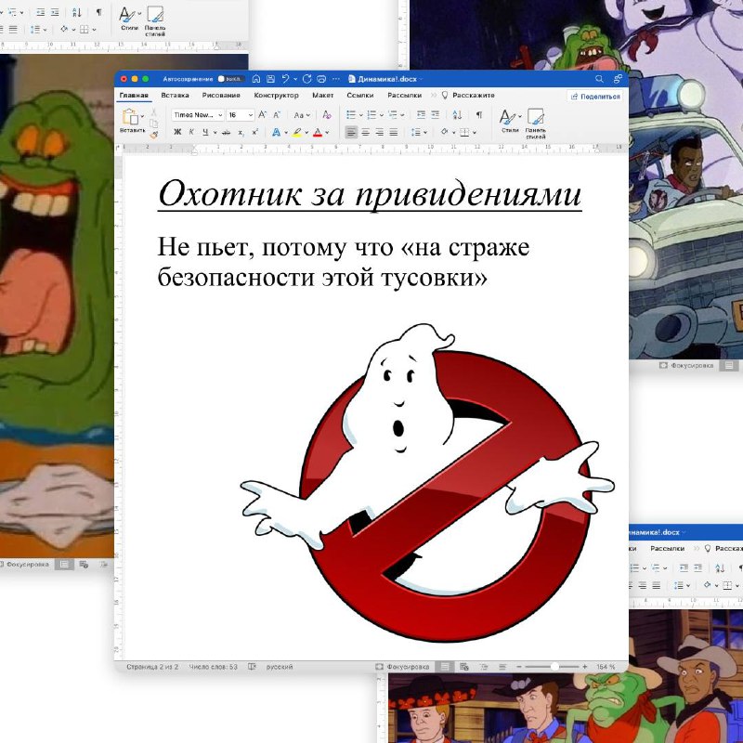
Task: Switch to the Главная tab
Action: [134, 96]
